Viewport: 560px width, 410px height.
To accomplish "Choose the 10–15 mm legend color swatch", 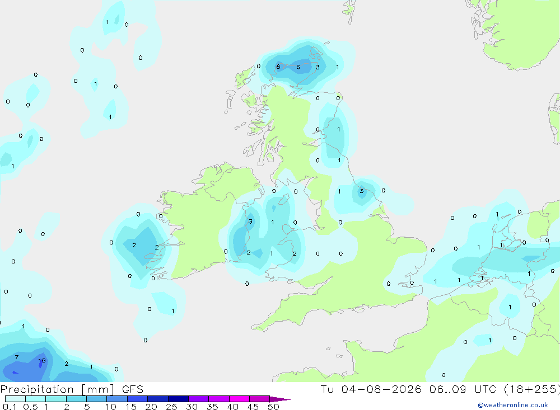I will point(117,399).
